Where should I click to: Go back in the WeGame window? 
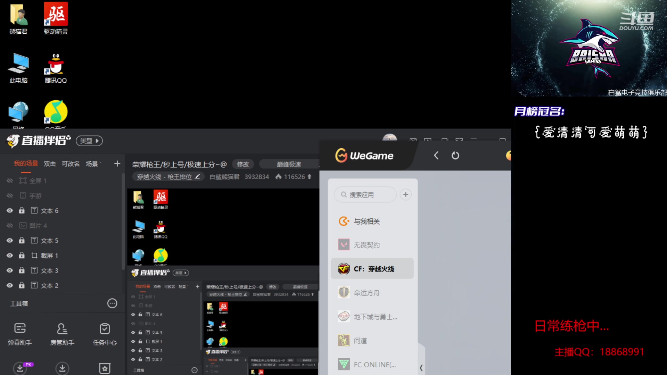(436, 155)
